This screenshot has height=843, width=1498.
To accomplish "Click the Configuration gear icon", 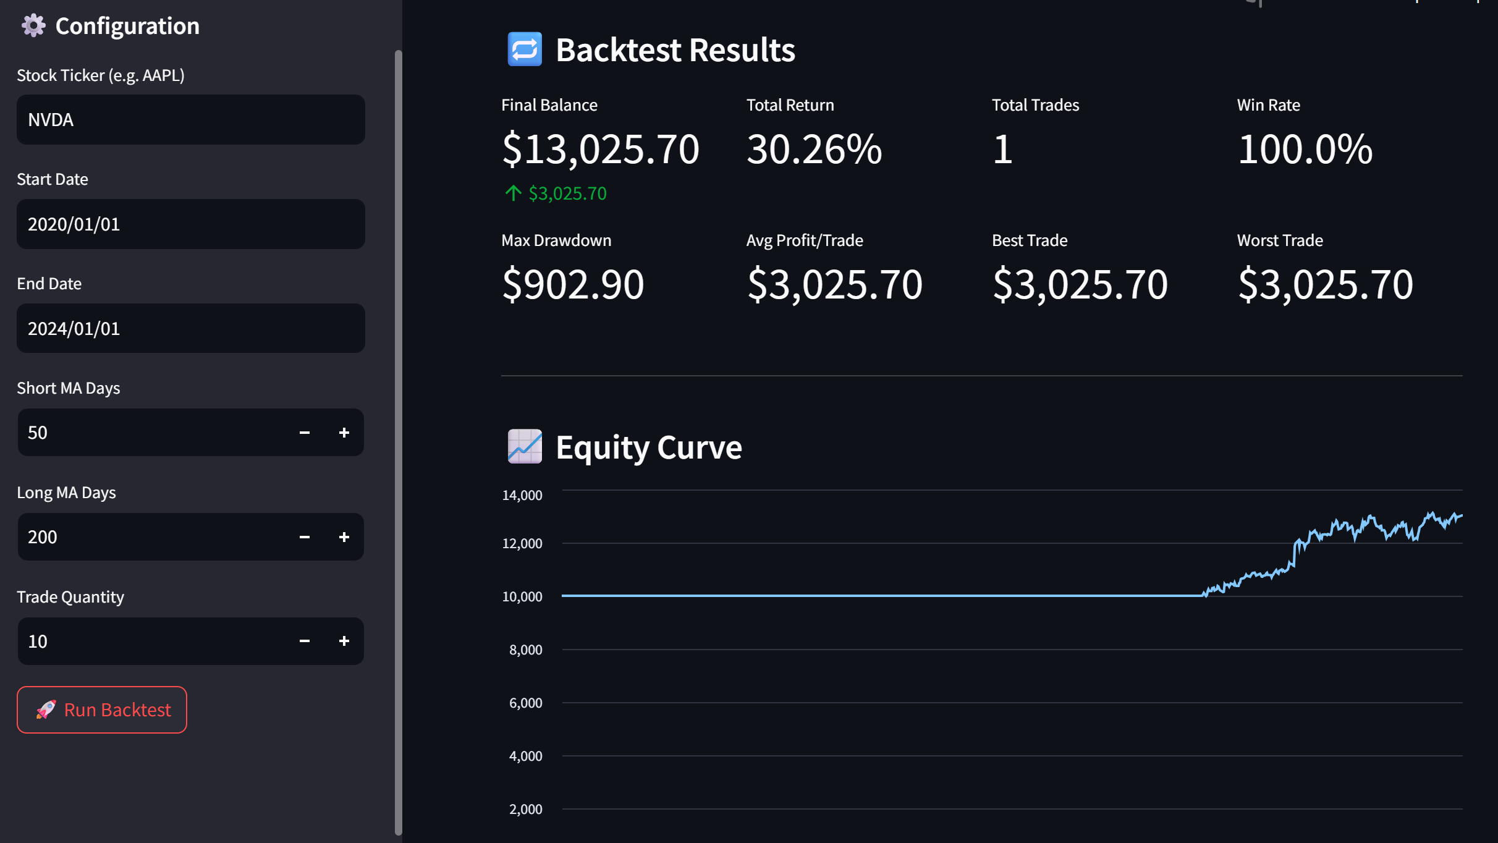I will point(33,26).
